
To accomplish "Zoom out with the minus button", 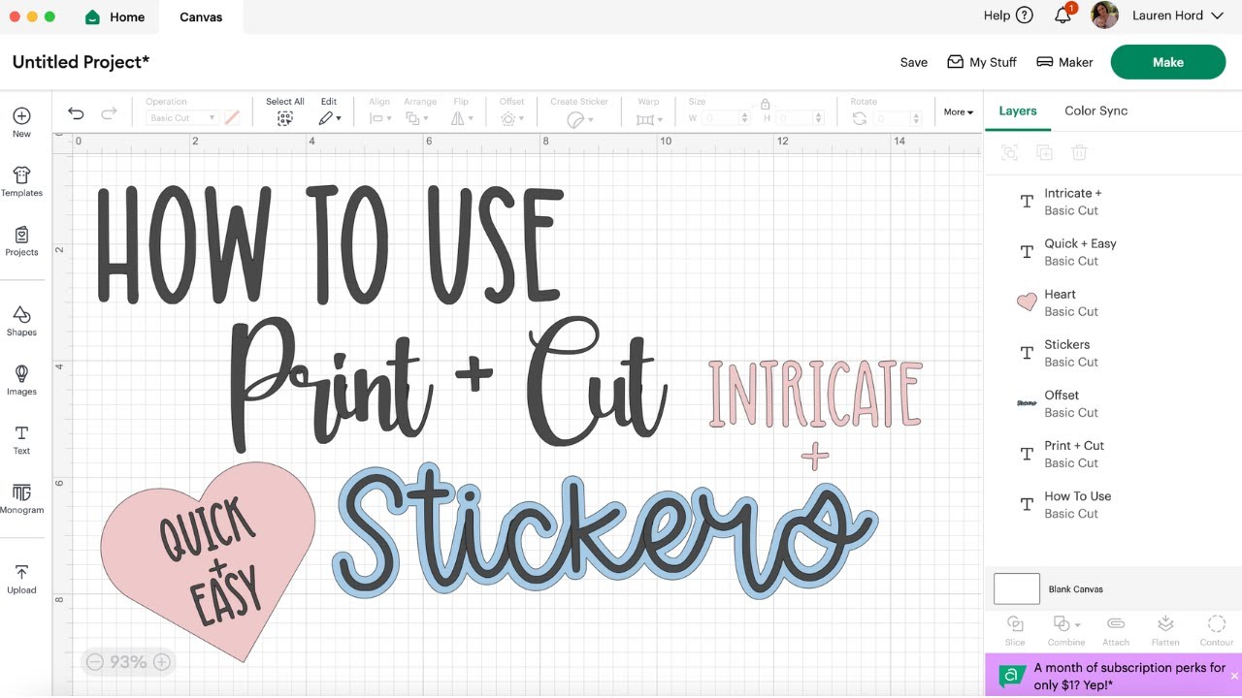I will 95,662.
